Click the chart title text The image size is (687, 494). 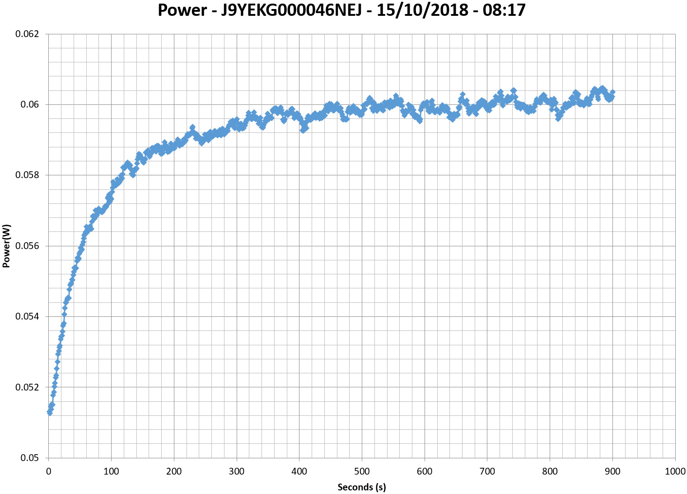341,10
